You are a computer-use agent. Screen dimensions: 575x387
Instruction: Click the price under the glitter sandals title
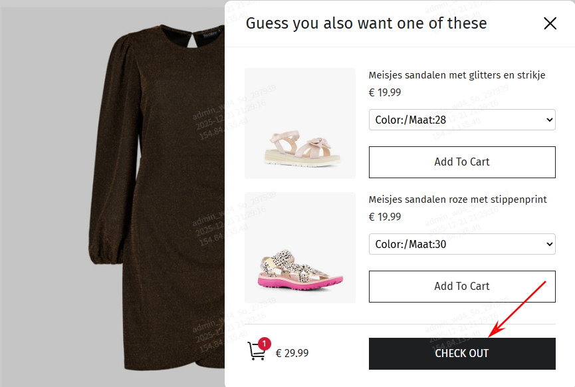point(385,92)
